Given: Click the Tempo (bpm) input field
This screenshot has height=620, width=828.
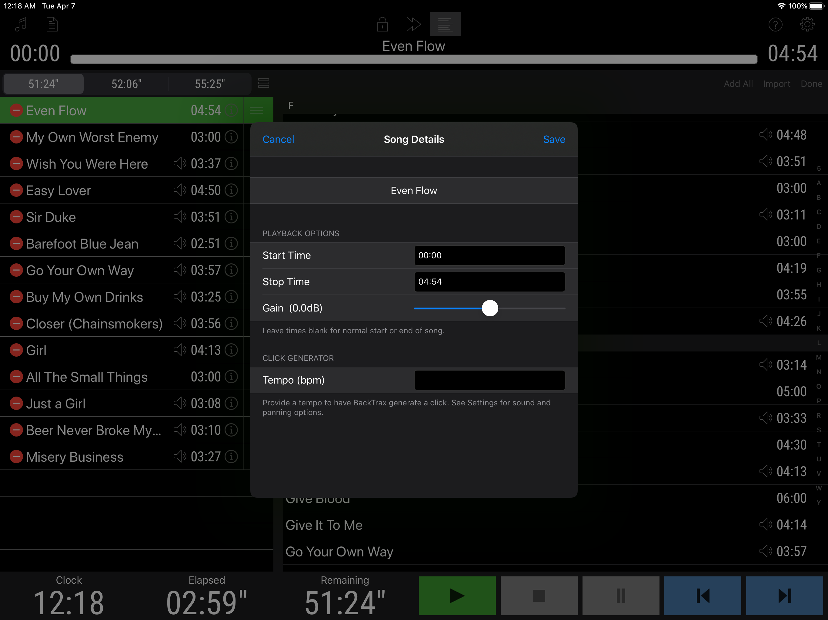Looking at the screenshot, I should point(489,380).
